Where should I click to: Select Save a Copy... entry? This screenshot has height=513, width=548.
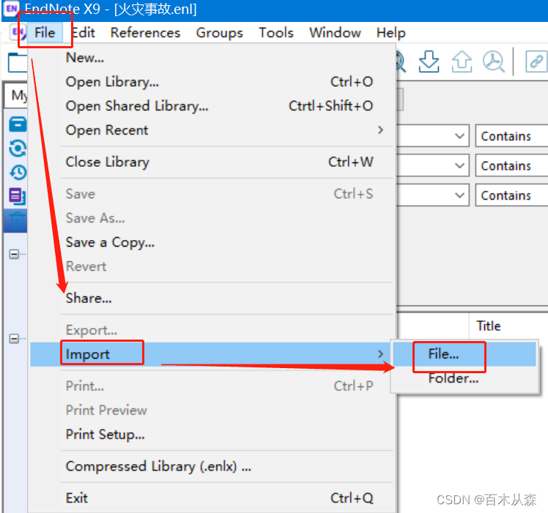[x=212, y=242]
